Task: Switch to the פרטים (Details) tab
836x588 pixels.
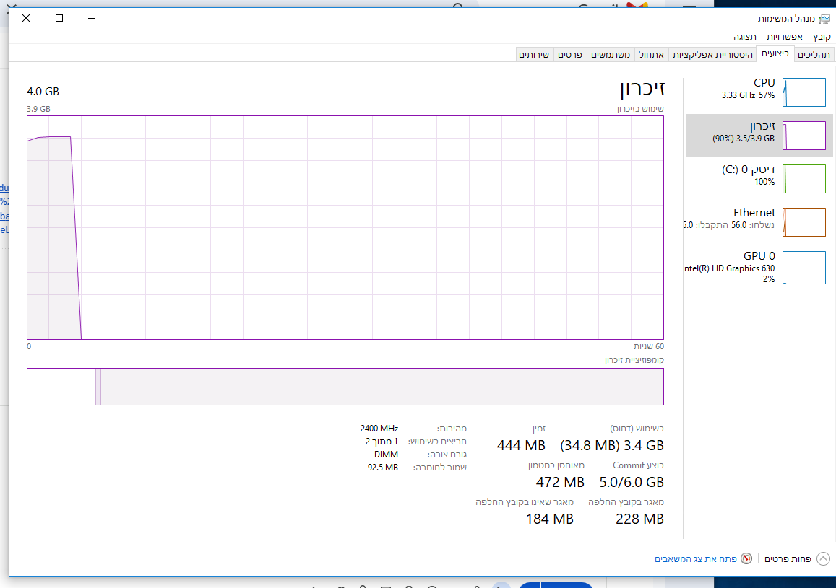Action: pos(571,55)
